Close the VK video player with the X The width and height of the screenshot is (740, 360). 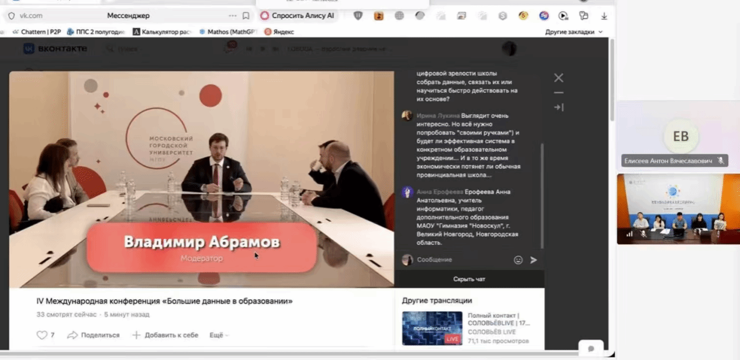pyautogui.click(x=559, y=78)
